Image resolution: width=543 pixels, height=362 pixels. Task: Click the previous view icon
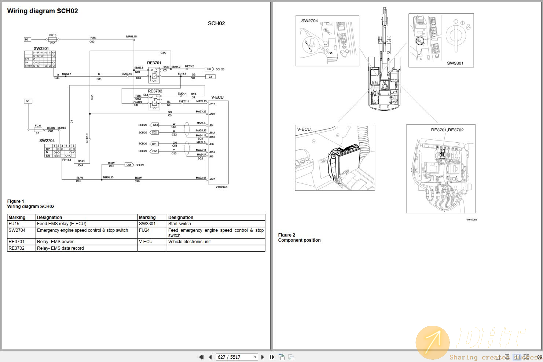pos(282,357)
